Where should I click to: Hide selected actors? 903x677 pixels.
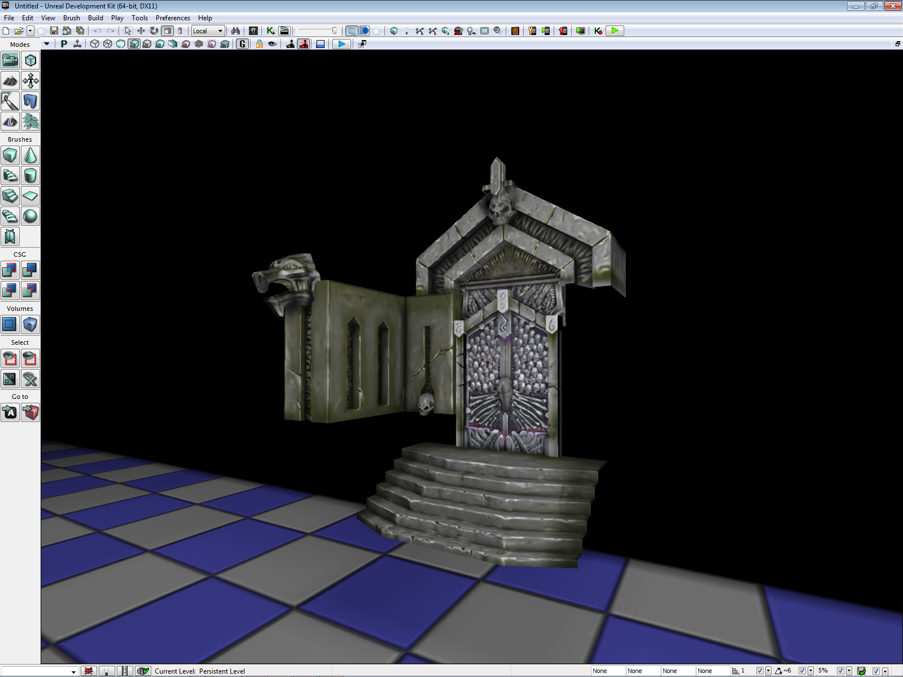[30, 358]
